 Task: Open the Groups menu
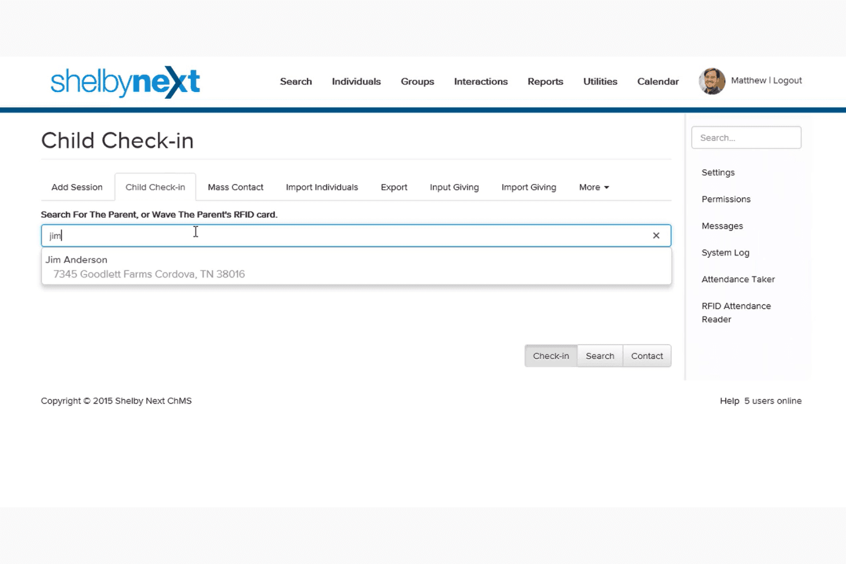pyautogui.click(x=417, y=82)
